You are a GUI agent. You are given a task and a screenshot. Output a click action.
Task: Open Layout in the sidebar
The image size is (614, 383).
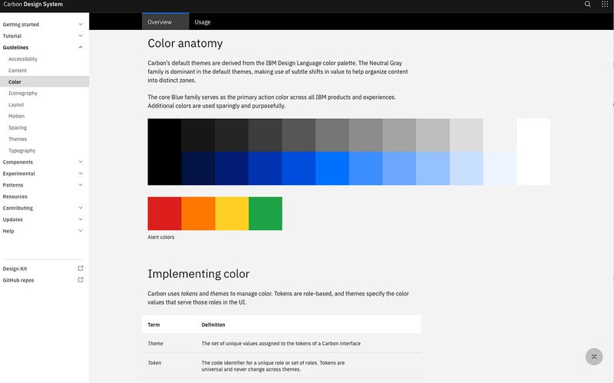pyautogui.click(x=16, y=104)
